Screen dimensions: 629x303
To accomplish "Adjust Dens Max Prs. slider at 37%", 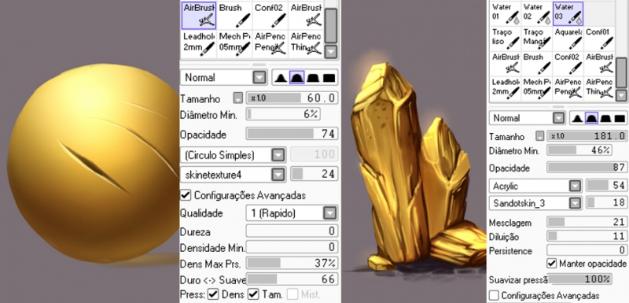I will point(292,264).
